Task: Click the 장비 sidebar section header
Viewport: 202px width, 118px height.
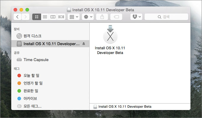Action: coord(17,29)
